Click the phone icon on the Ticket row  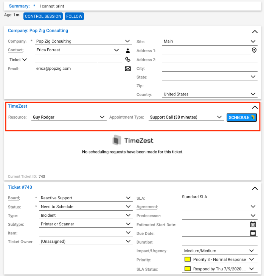click(128, 60)
